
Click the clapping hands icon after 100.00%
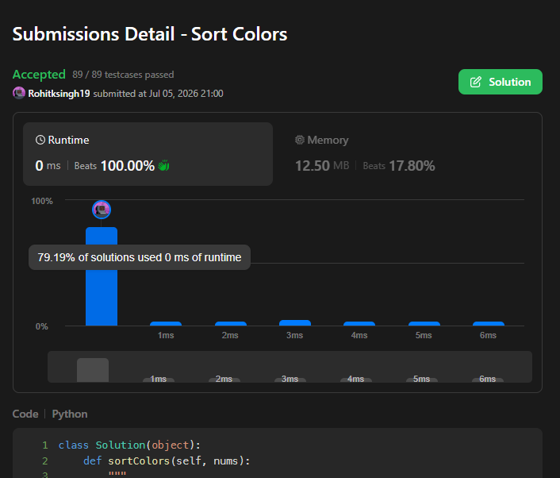(x=163, y=165)
